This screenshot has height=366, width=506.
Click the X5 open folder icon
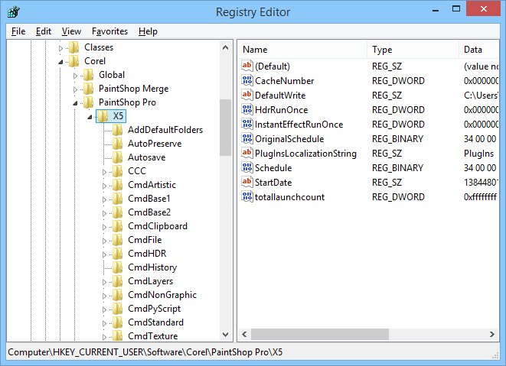[103, 116]
